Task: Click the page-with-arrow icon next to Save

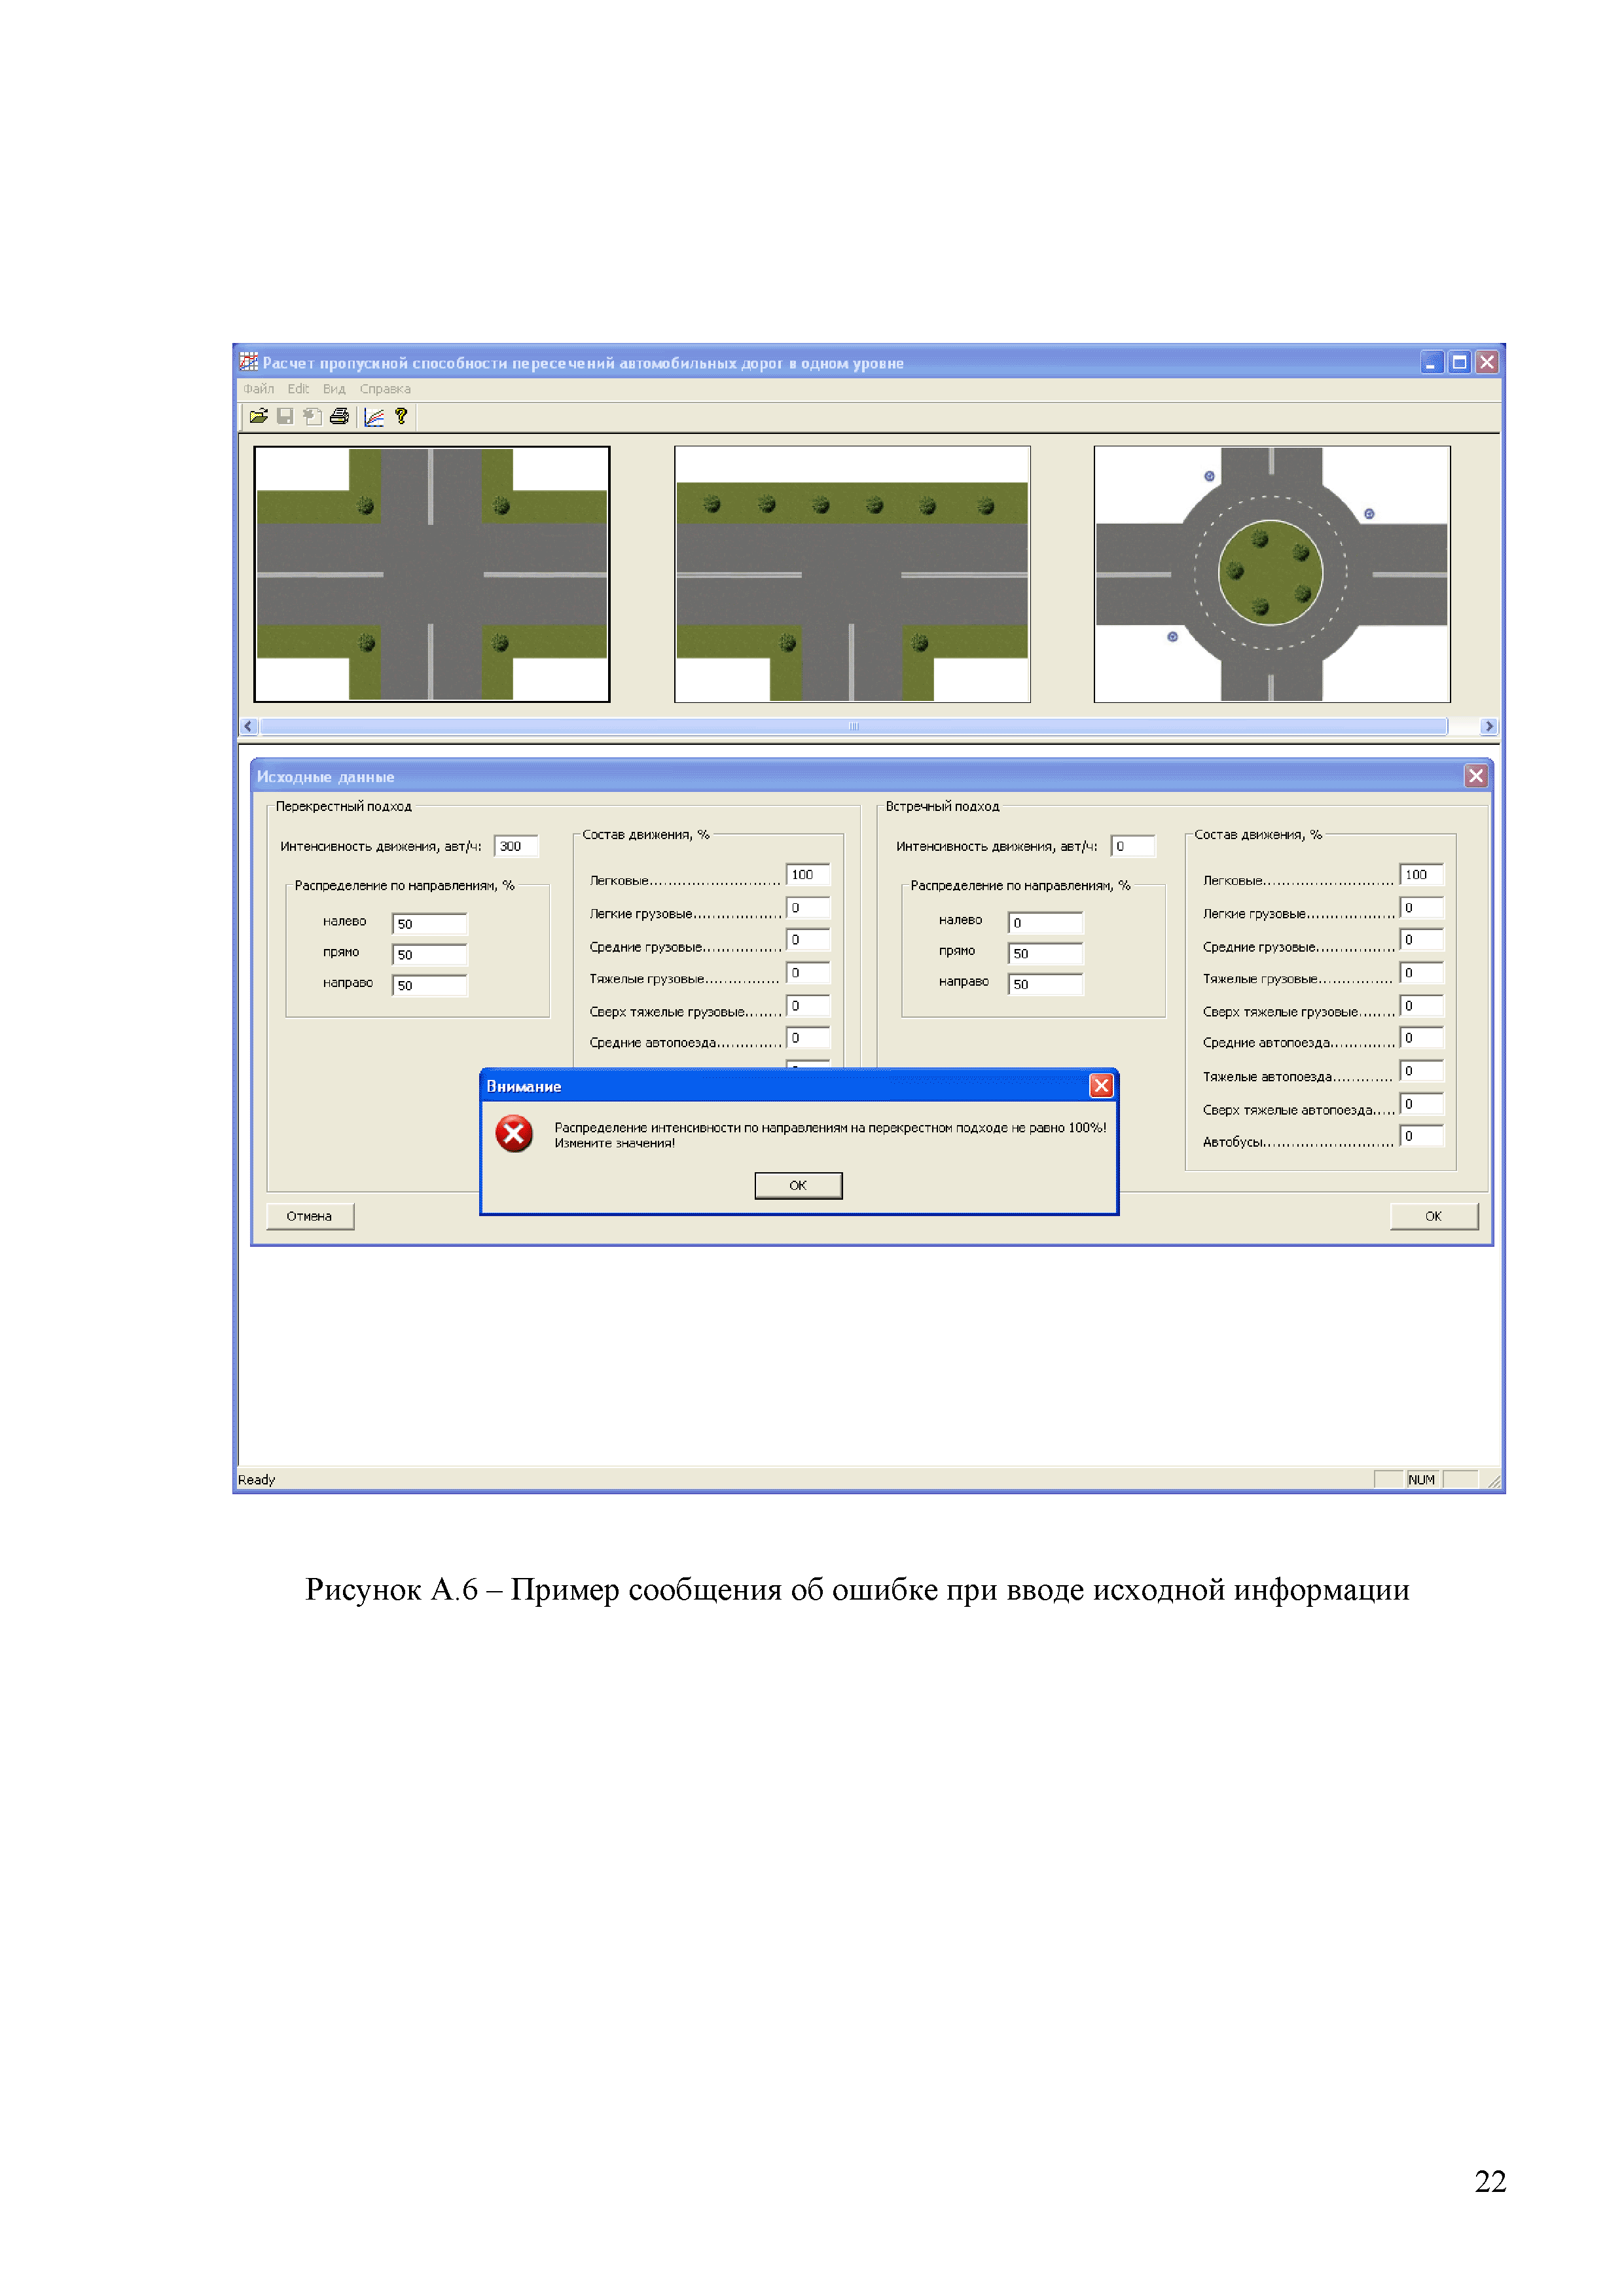Action: tap(312, 416)
